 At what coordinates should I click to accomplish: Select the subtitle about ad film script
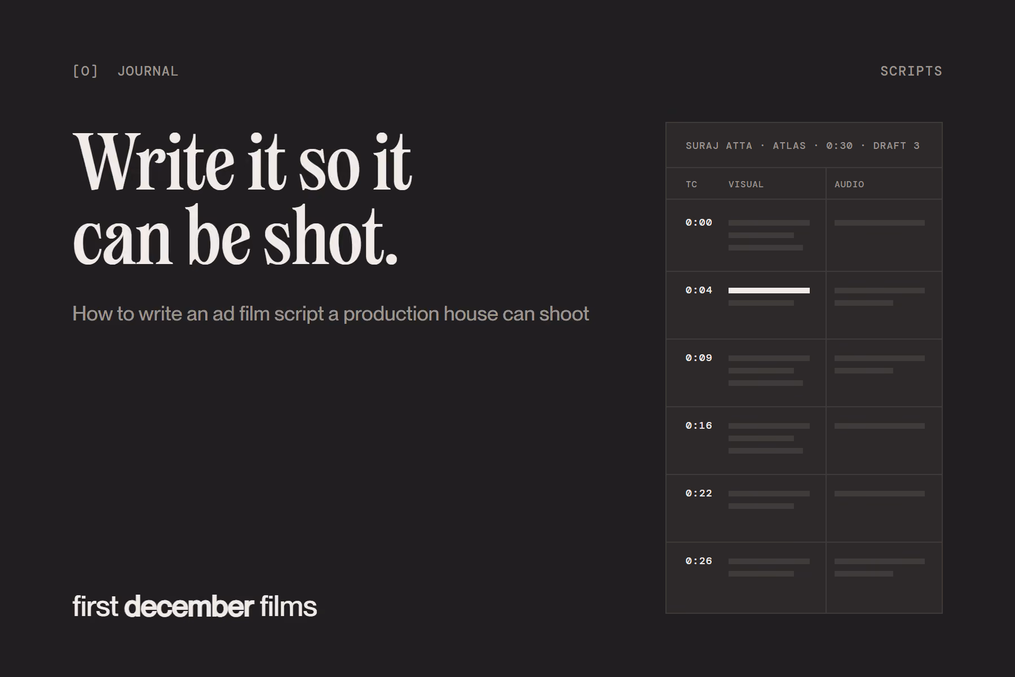(330, 314)
